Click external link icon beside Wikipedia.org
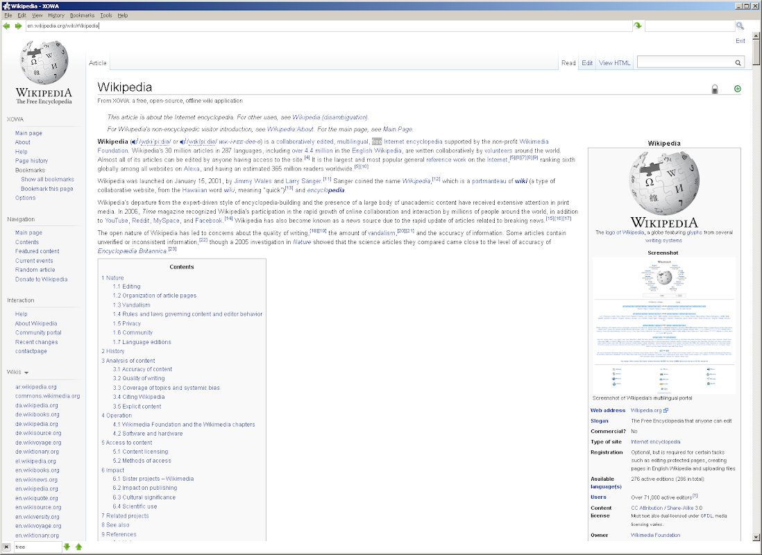 pos(666,411)
